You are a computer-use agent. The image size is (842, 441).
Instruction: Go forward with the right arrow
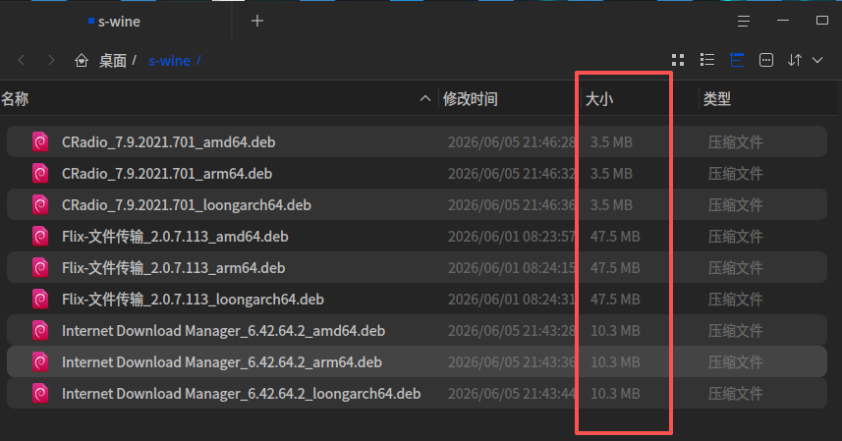[x=51, y=60]
